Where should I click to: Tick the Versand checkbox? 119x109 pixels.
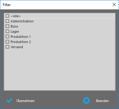tap(7, 47)
